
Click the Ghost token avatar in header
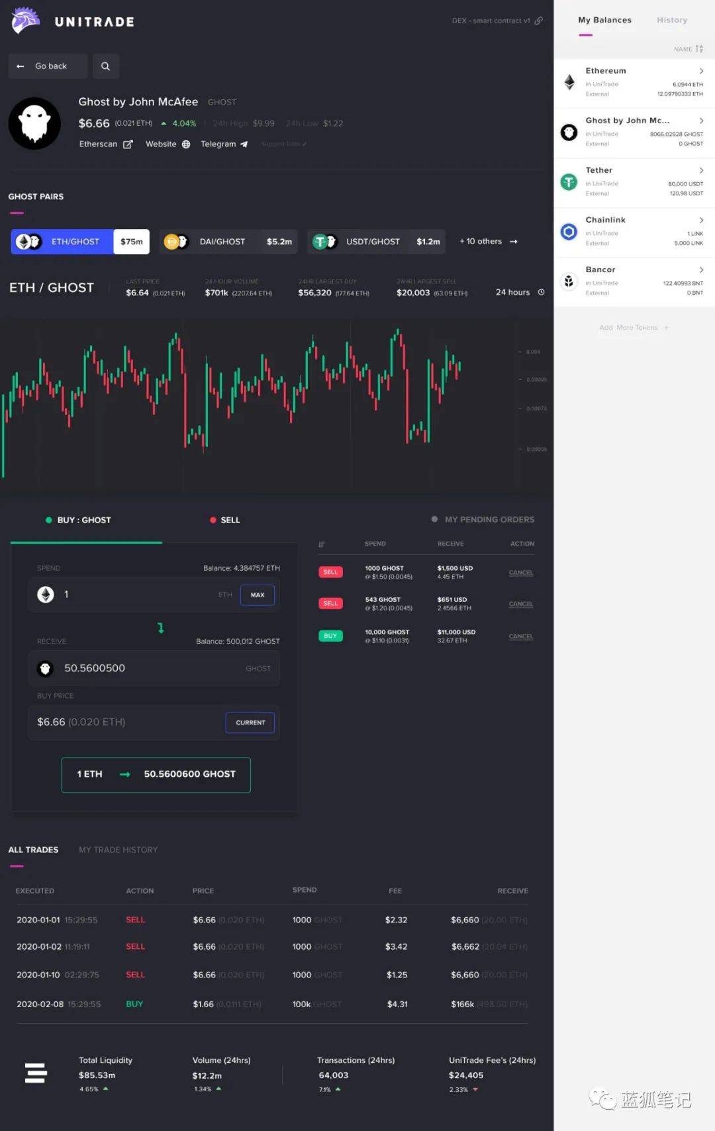coord(34,123)
